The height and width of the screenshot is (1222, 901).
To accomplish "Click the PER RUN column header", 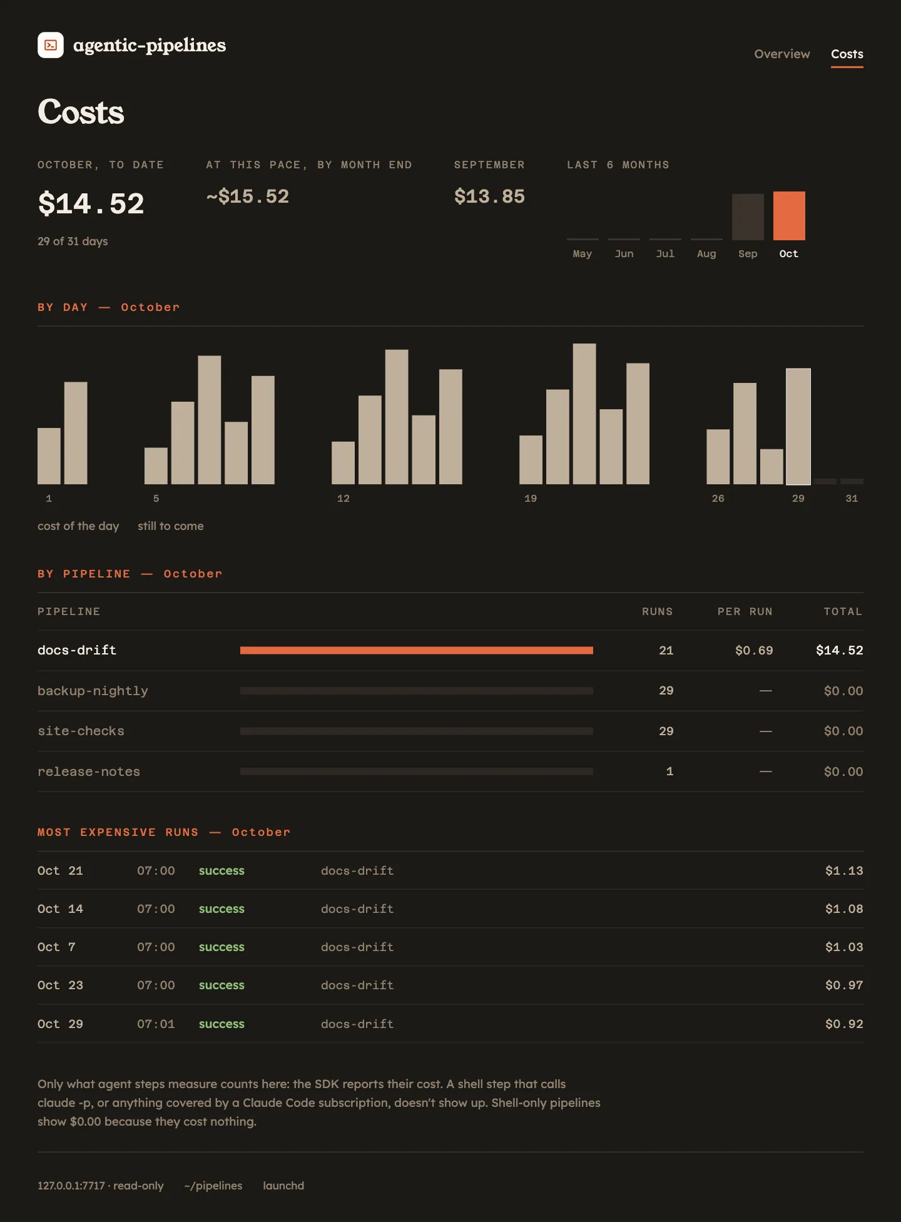I will (745, 611).
